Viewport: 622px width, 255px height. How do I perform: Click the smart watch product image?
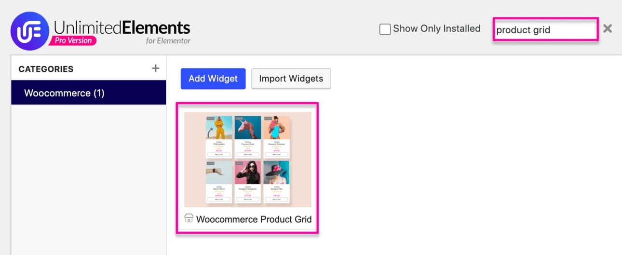point(219,173)
